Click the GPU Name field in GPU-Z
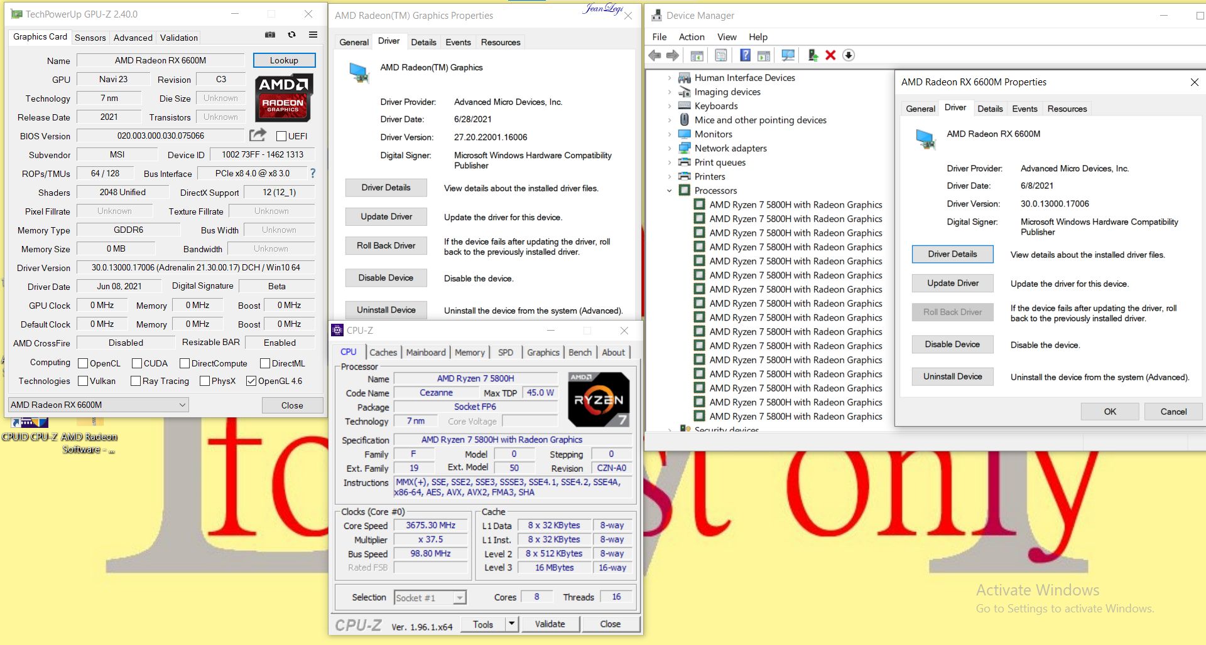The height and width of the screenshot is (645, 1206). click(160, 60)
